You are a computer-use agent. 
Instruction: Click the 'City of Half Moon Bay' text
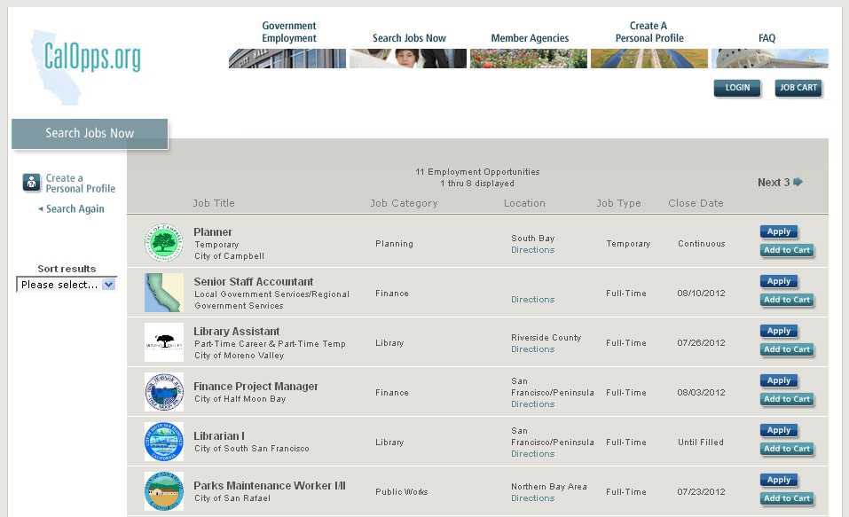[240, 399]
